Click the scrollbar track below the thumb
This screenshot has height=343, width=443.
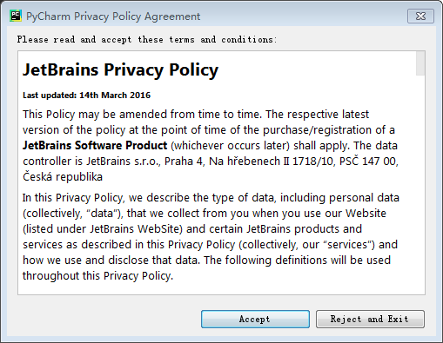click(420, 185)
